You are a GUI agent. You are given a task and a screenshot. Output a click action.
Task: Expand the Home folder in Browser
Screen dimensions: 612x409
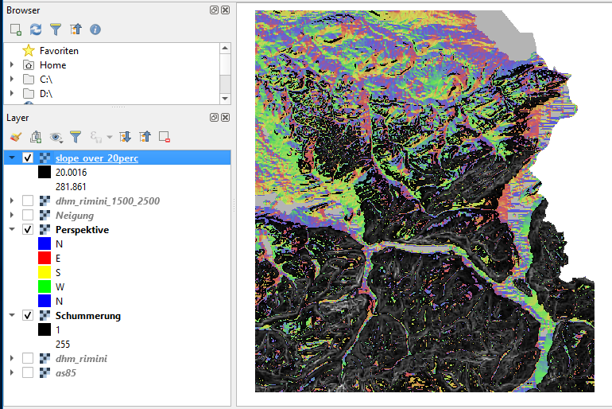pyautogui.click(x=12, y=65)
